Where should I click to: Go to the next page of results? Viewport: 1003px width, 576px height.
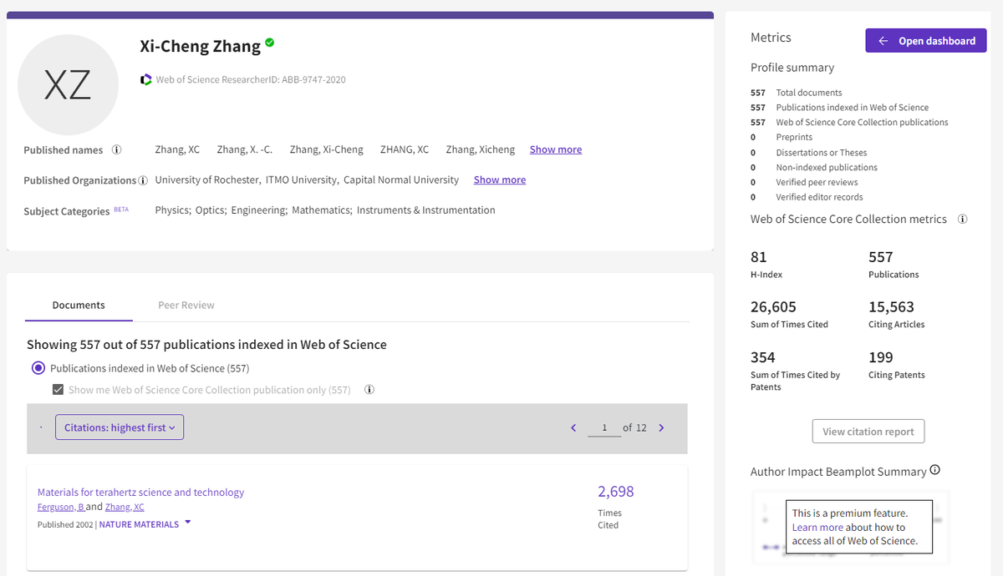point(661,427)
